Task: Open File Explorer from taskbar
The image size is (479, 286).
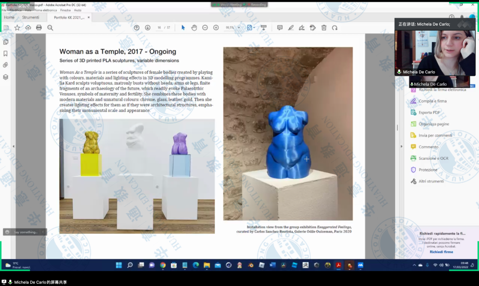Action: 207,265
